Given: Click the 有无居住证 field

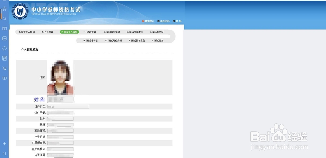Looking at the screenshot, I should (60, 149).
